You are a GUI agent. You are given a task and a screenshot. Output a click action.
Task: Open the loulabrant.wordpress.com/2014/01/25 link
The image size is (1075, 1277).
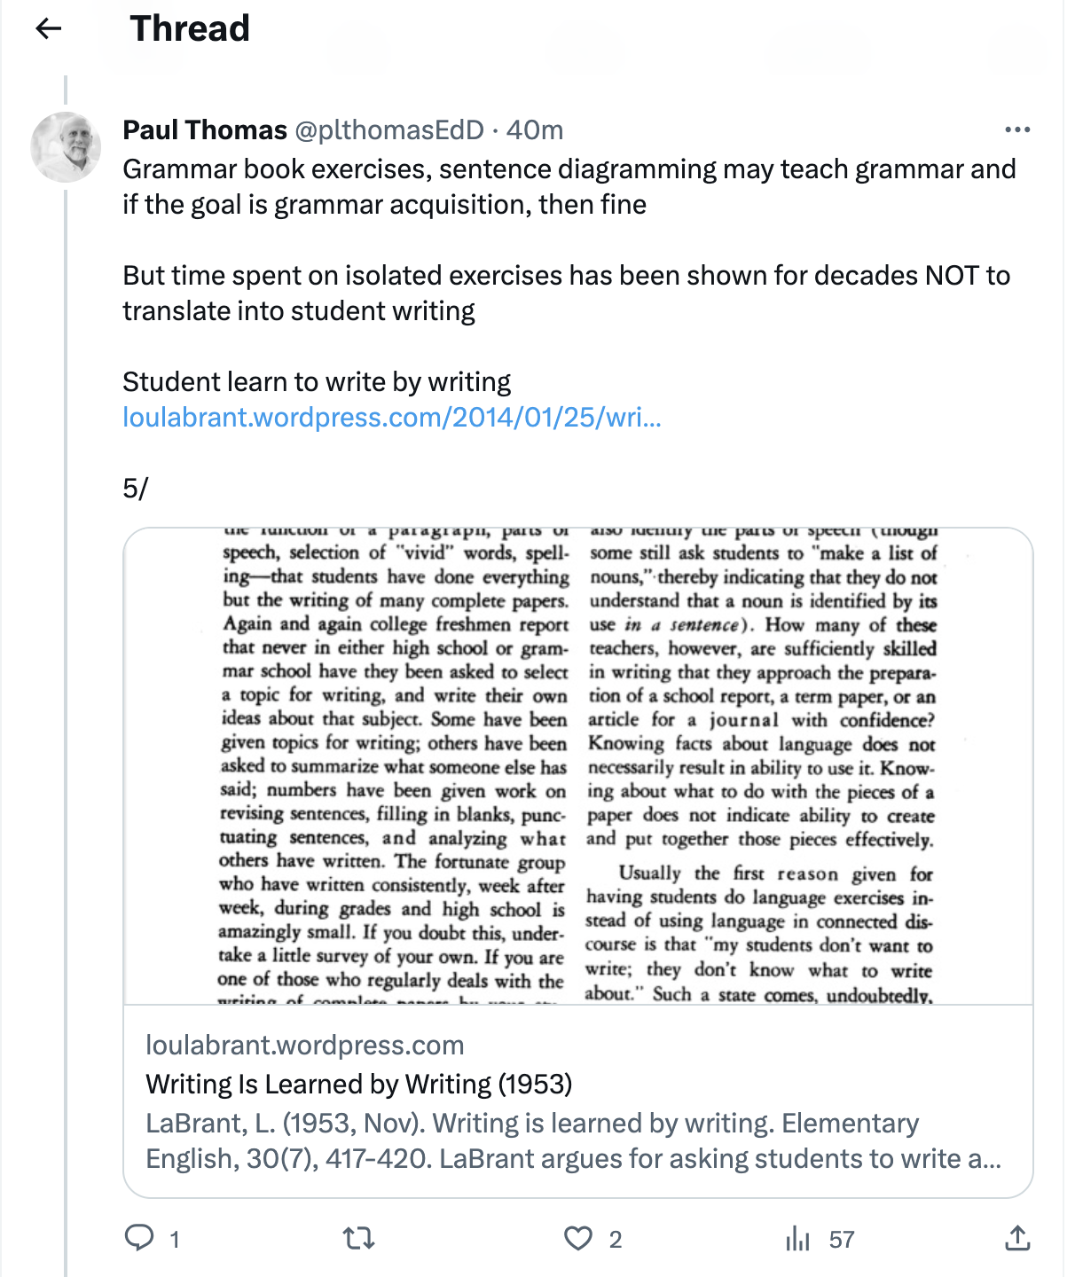(x=391, y=417)
